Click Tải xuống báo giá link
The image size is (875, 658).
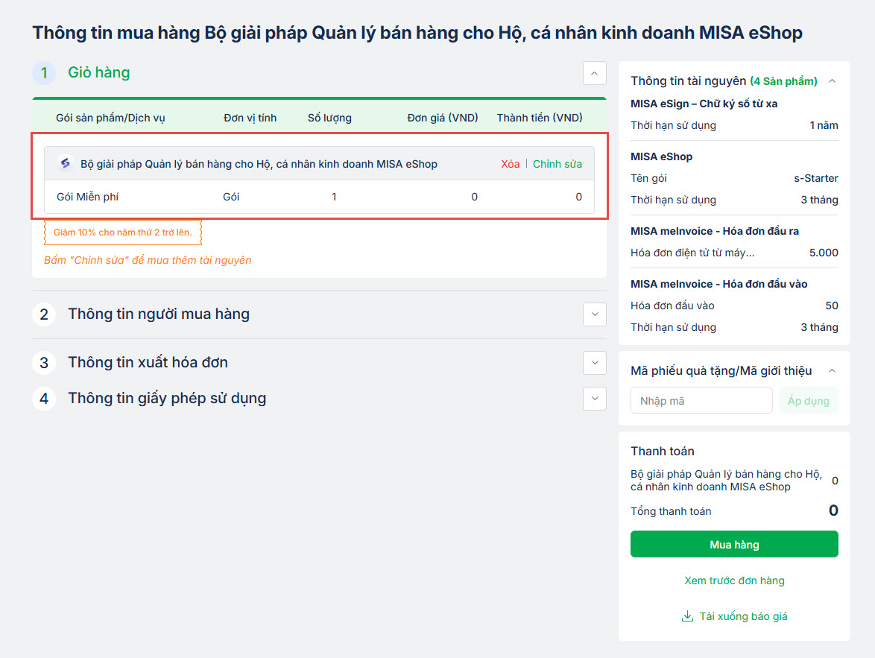pos(743,616)
